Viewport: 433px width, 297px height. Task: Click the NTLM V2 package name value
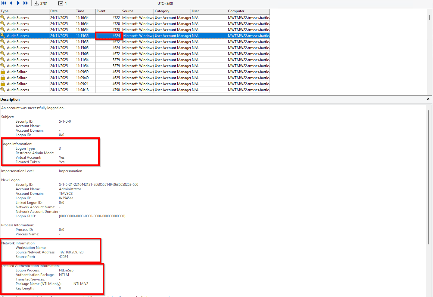pos(81,284)
